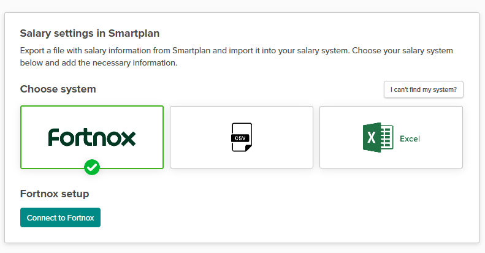Click the green checkmark badge under Fortnox
Image resolution: width=485 pixels, height=253 pixels.
(92, 167)
